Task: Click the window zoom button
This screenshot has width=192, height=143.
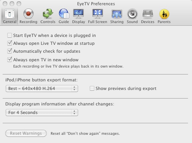Action: (19, 4)
